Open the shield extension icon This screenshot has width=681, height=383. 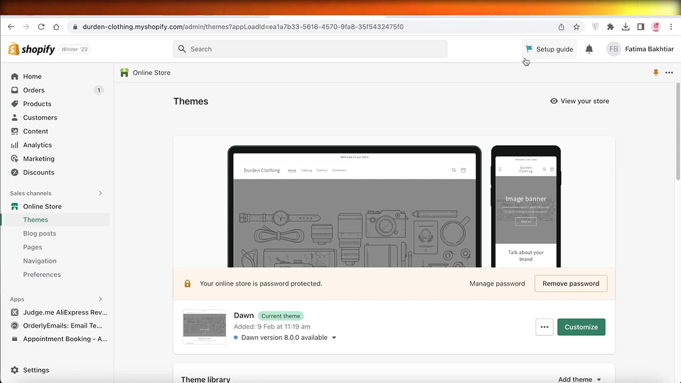(595, 27)
